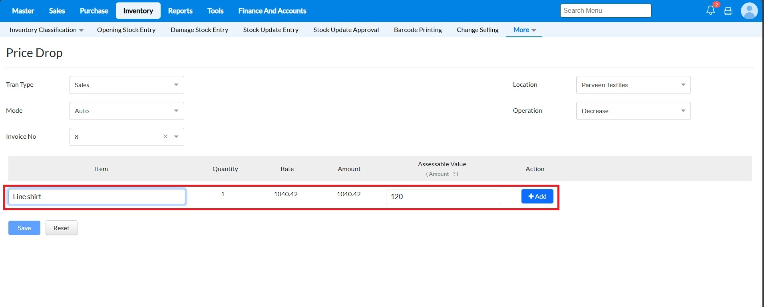Expand Inventory Classification menu
764x307 pixels.
click(x=46, y=30)
